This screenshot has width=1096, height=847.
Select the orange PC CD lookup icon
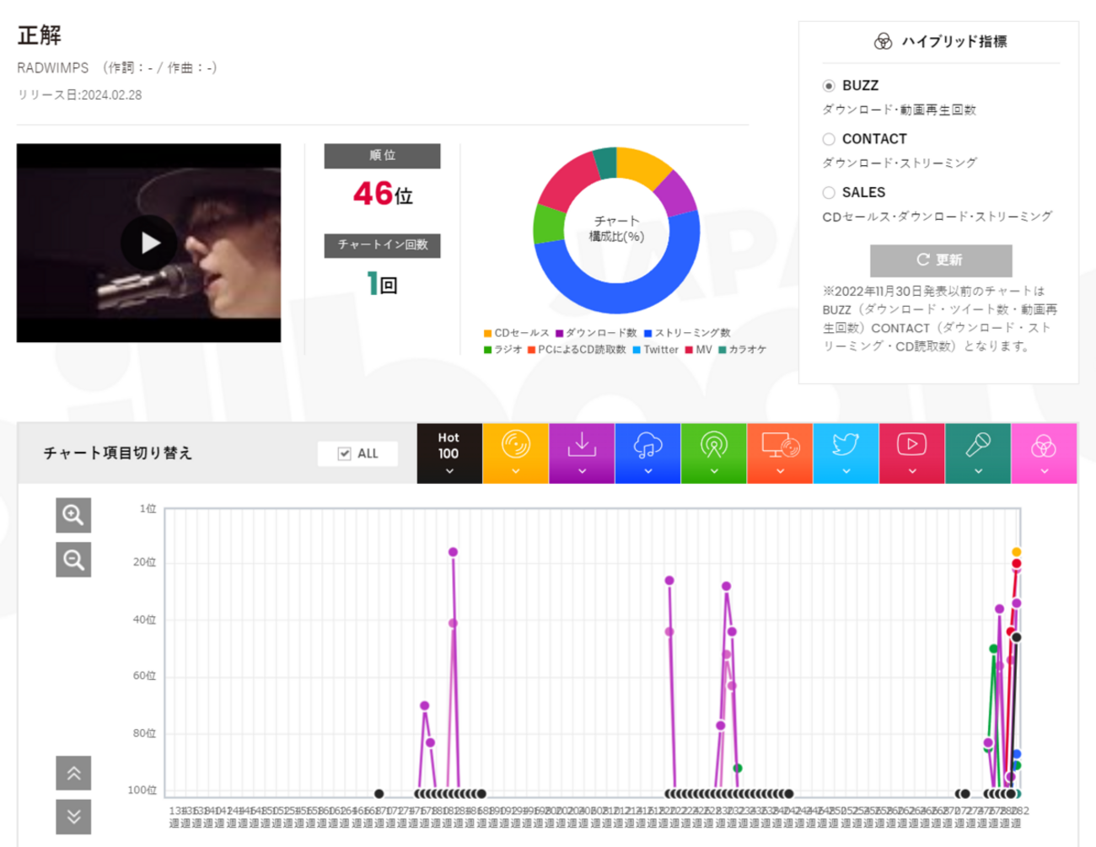pyautogui.click(x=780, y=444)
